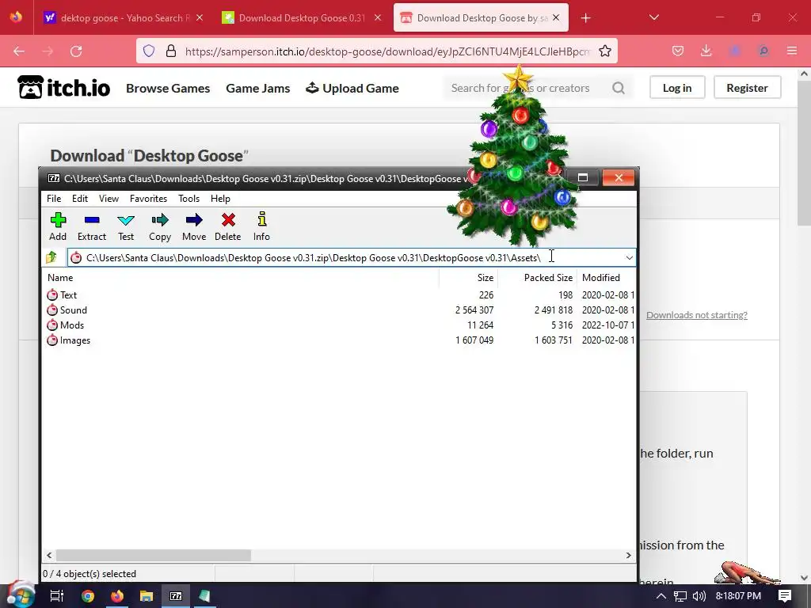Open the Edit menu in 7-Zip
This screenshot has height=608, width=811.
pos(80,199)
